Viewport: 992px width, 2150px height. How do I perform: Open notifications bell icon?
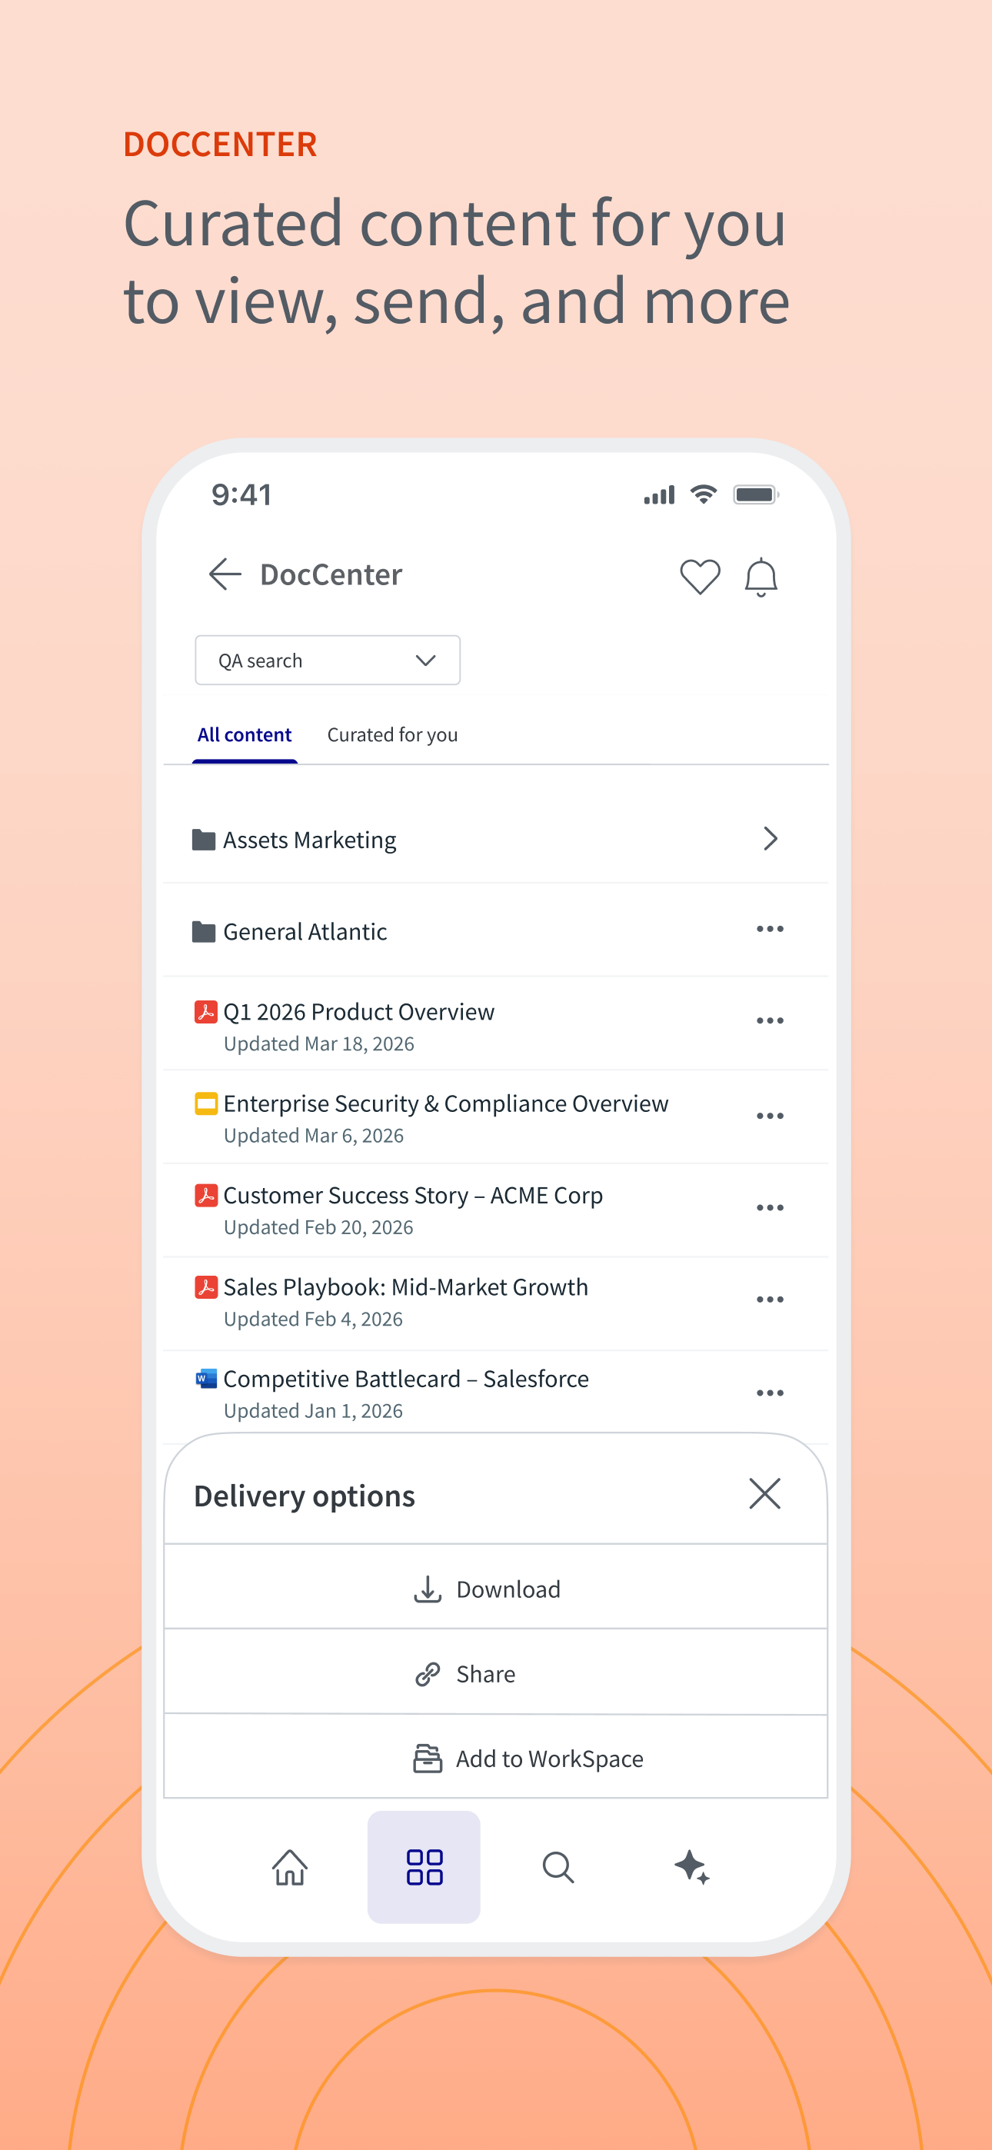[x=761, y=577]
